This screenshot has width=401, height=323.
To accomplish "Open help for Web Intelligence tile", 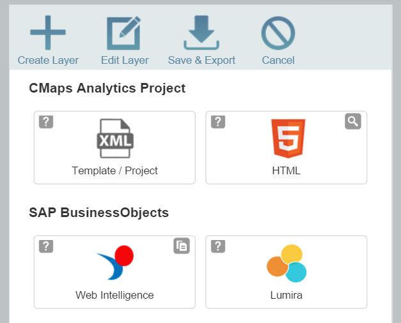I will point(46,246).
